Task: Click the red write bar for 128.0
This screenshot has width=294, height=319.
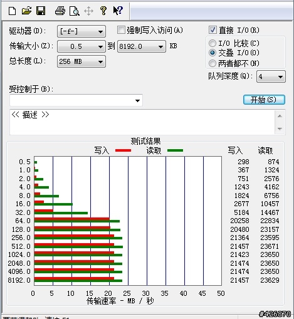Action: coord(72,227)
